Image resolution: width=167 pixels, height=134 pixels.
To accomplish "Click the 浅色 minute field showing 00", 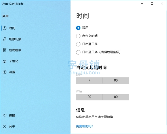I will (116, 80).
